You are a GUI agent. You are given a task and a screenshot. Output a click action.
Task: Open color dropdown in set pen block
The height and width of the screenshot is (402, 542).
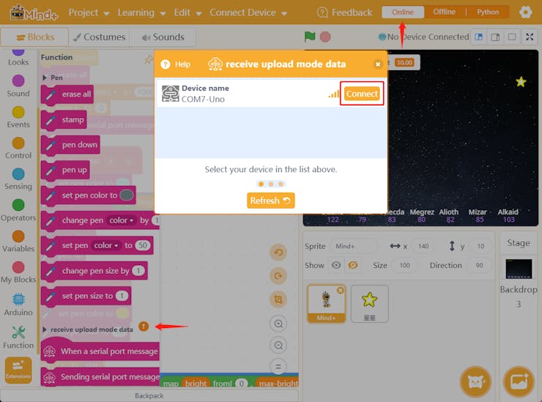point(105,245)
